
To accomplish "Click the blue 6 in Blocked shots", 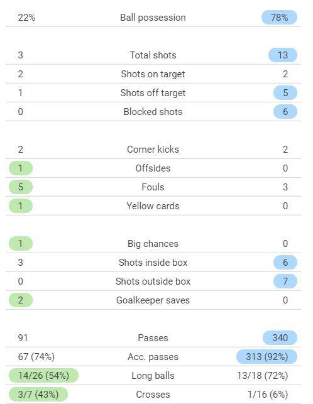I will 285,112.
